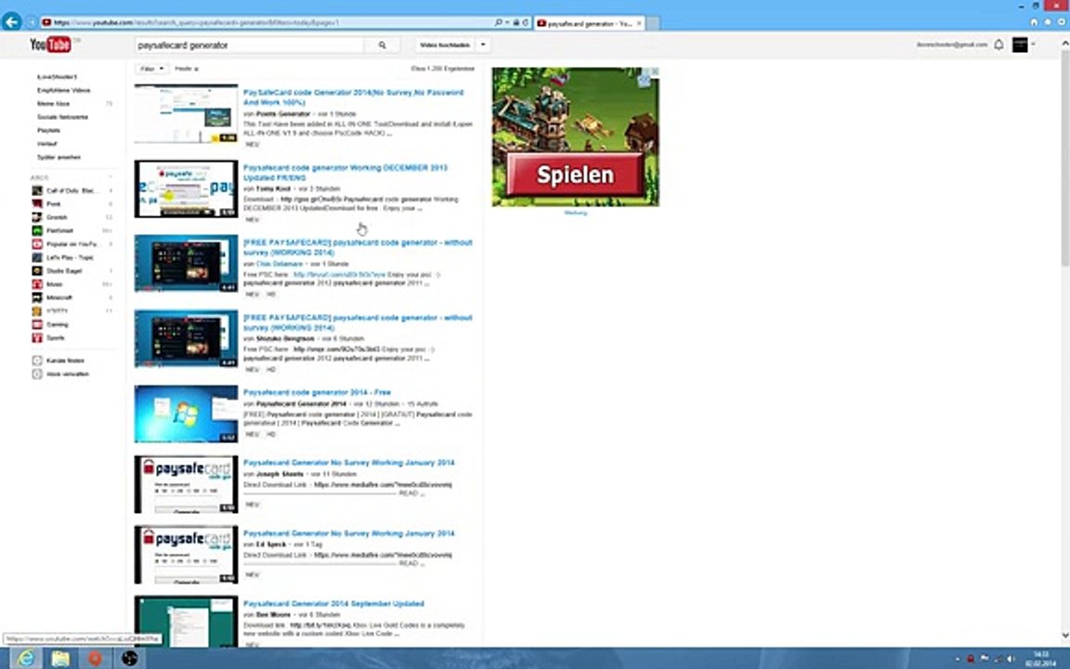Expand the arrow next to 'Video hochladen'
Viewport: 1070px width, 669px height.
click(x=483, y=45)
